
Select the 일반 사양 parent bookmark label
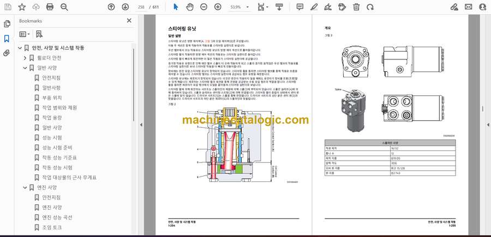click(x=47, y=68)
